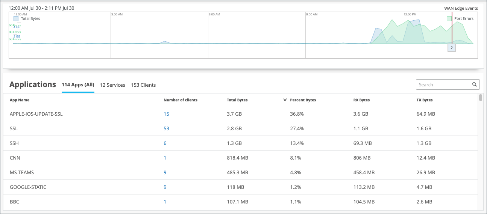Toggle the Total Bytes legend swatch
This screenshot has height=214, width=487.
pos(16,18)
